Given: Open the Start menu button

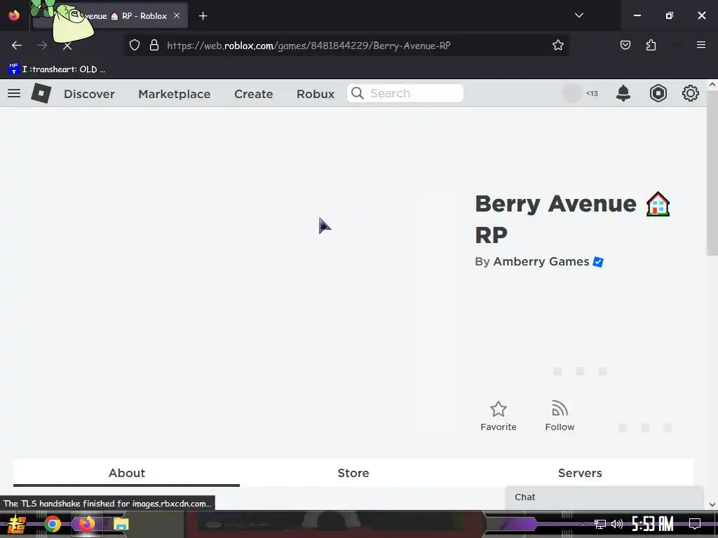Looking at the screenshot, I should pyautogui.click(x=15, y=524).
